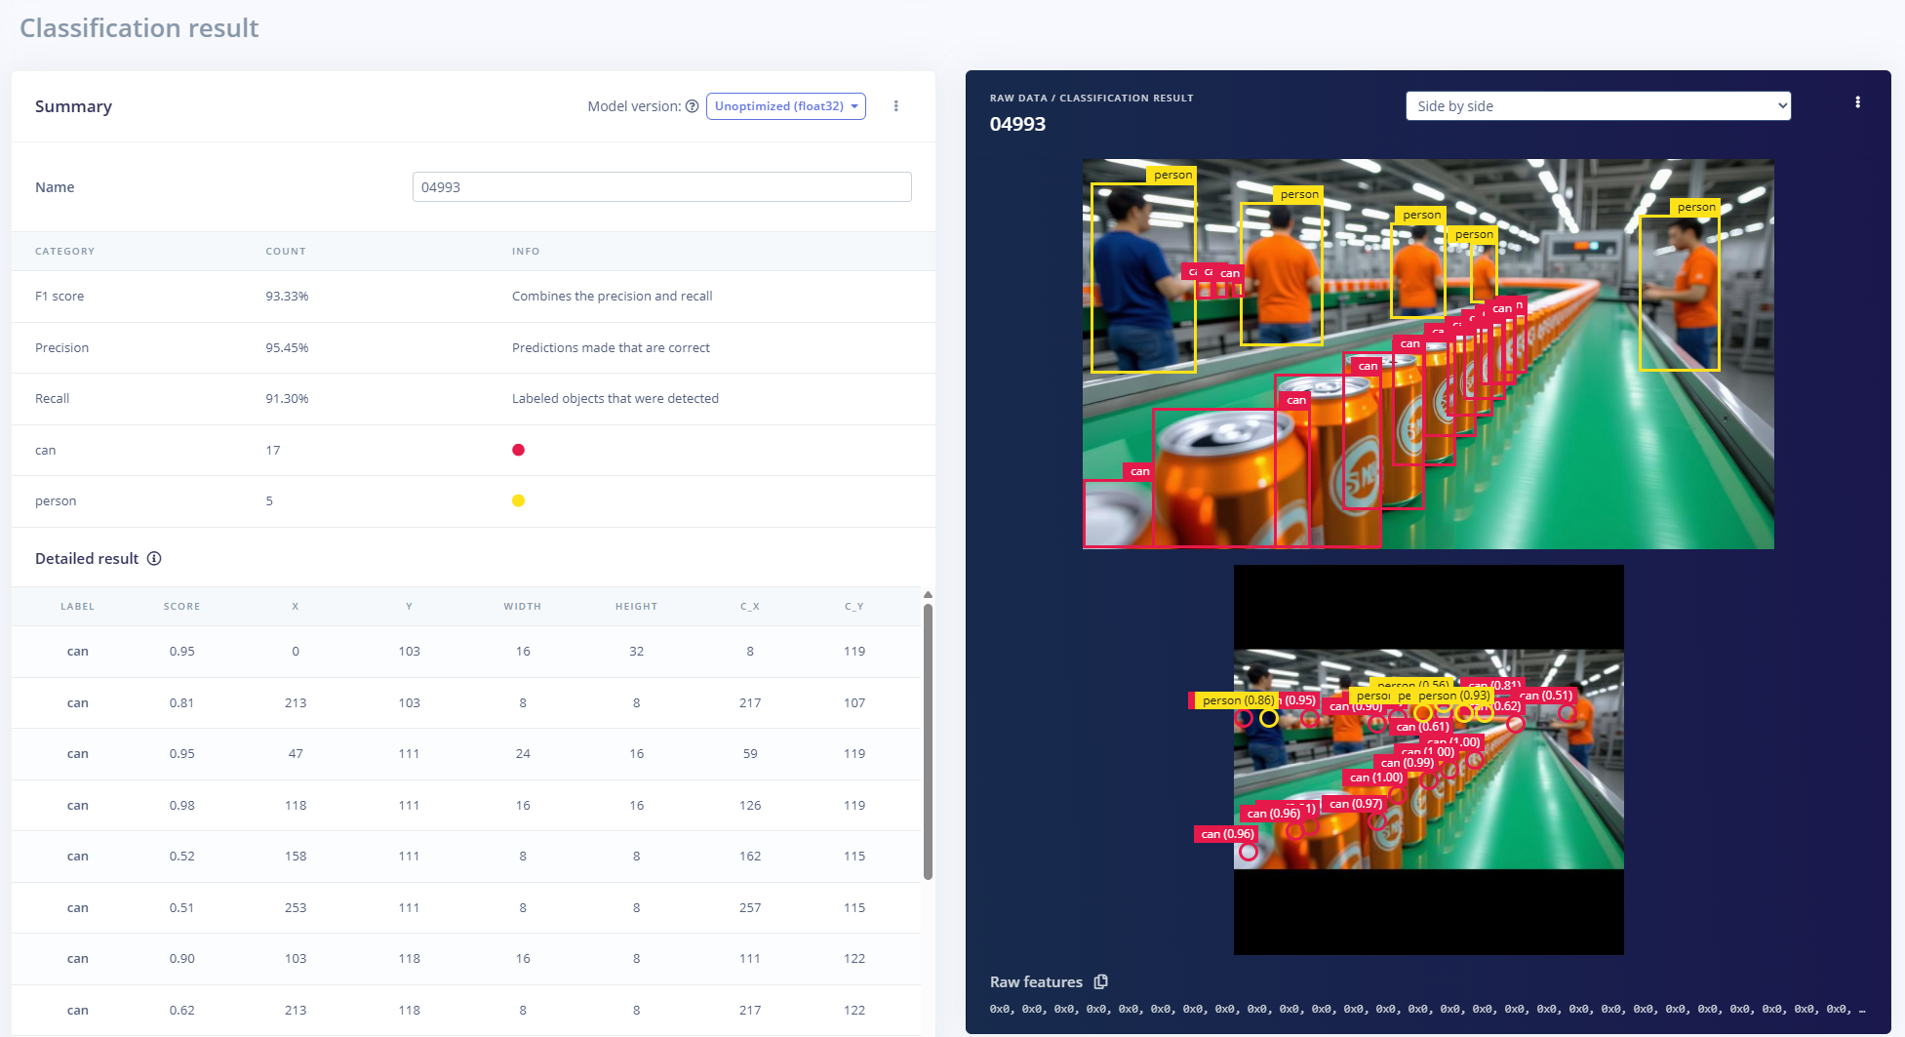Click the top classified factory image
Viewport: 1905px width, 1037px height.
coord(1428,354)
